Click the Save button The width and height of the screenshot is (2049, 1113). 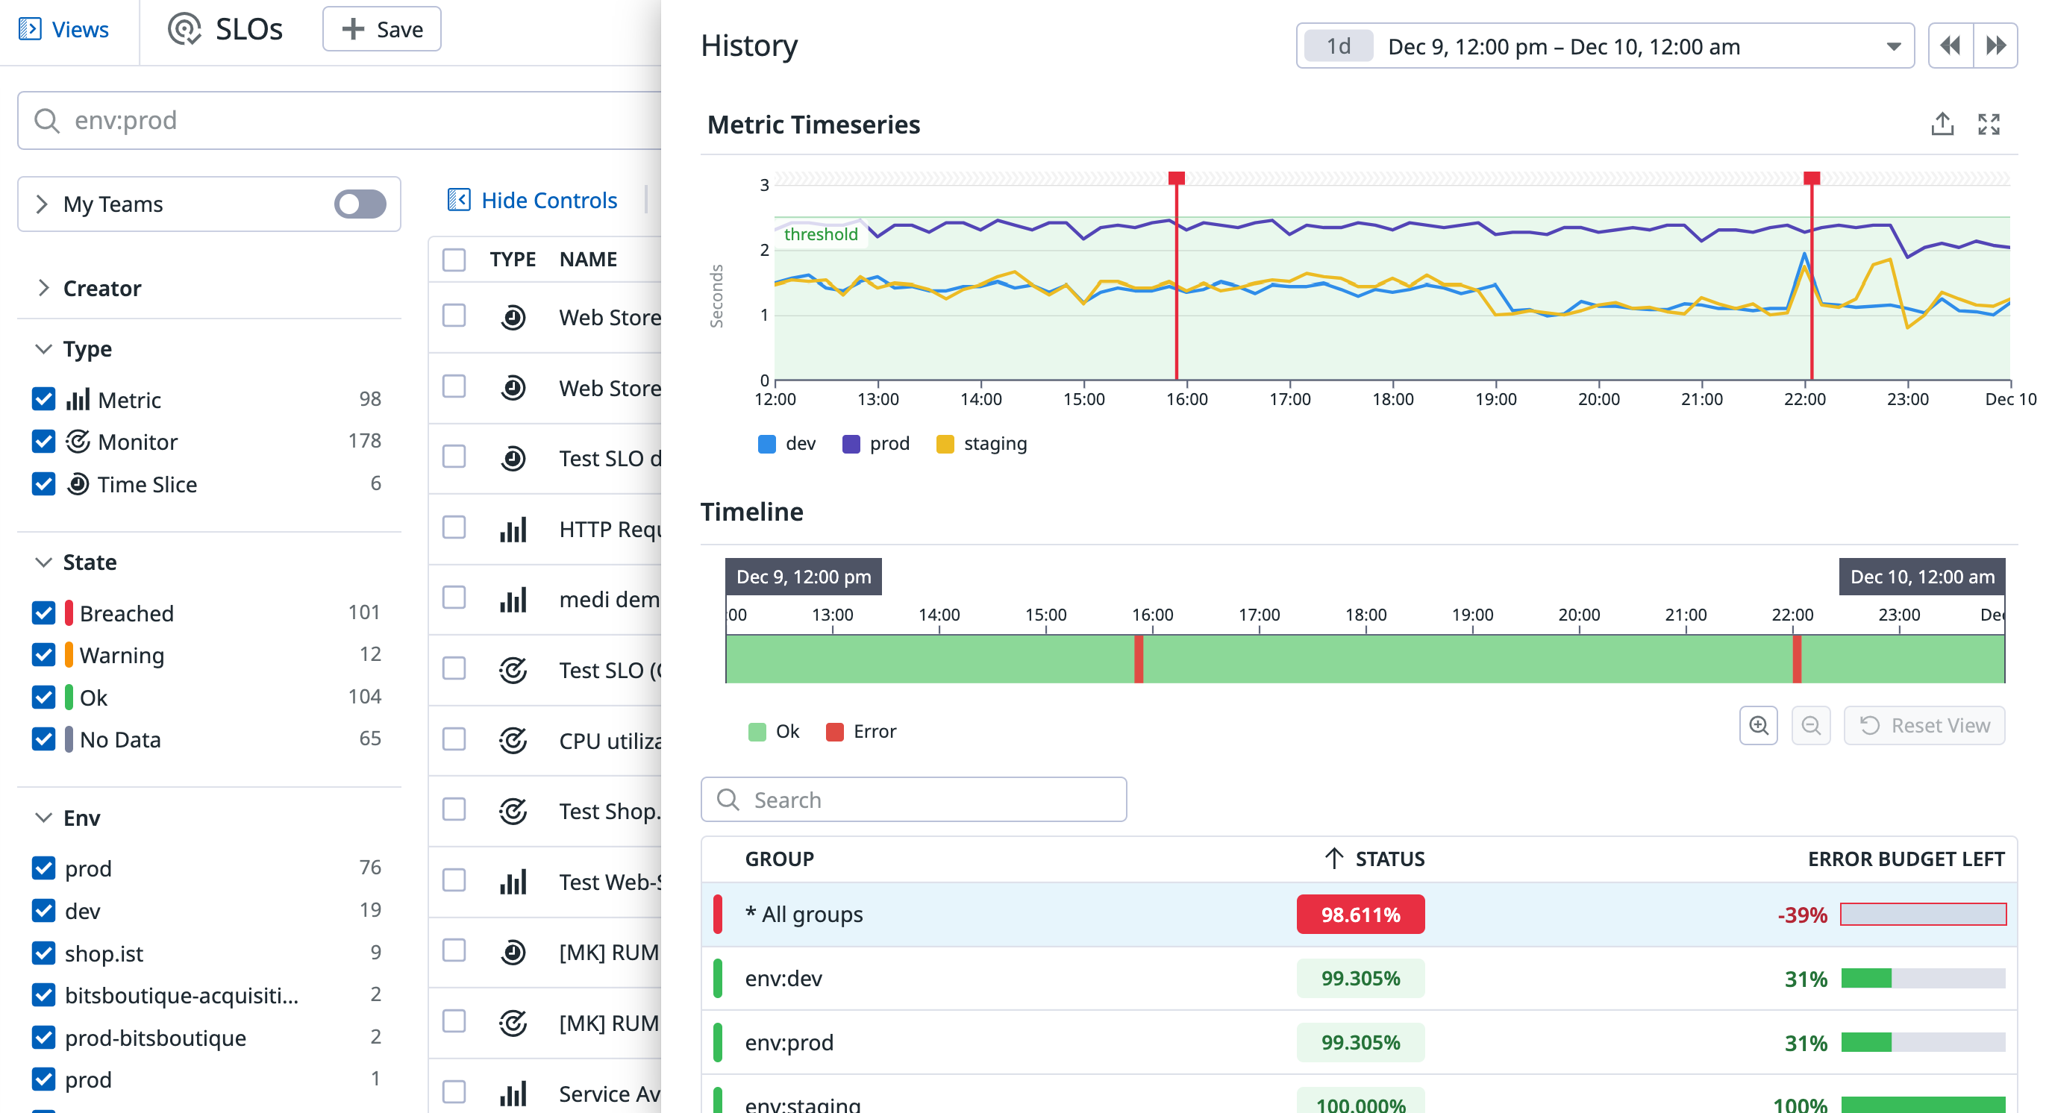pyautogui.click(x=382, y=29)
